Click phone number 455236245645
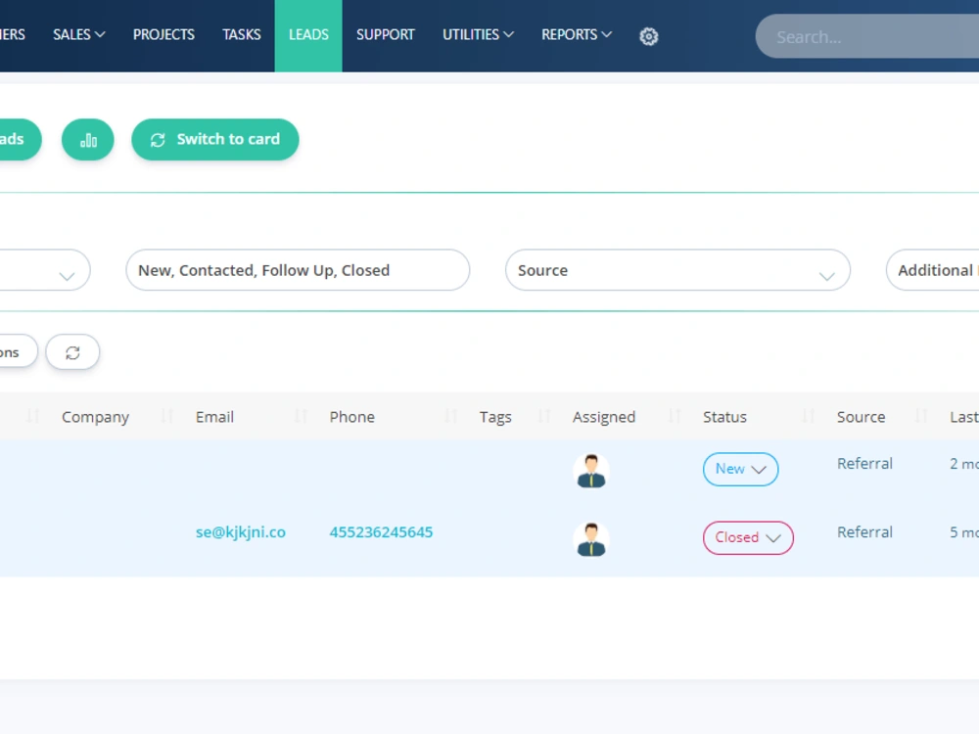Viewport: 979px width, 734px height. [381, 532]
